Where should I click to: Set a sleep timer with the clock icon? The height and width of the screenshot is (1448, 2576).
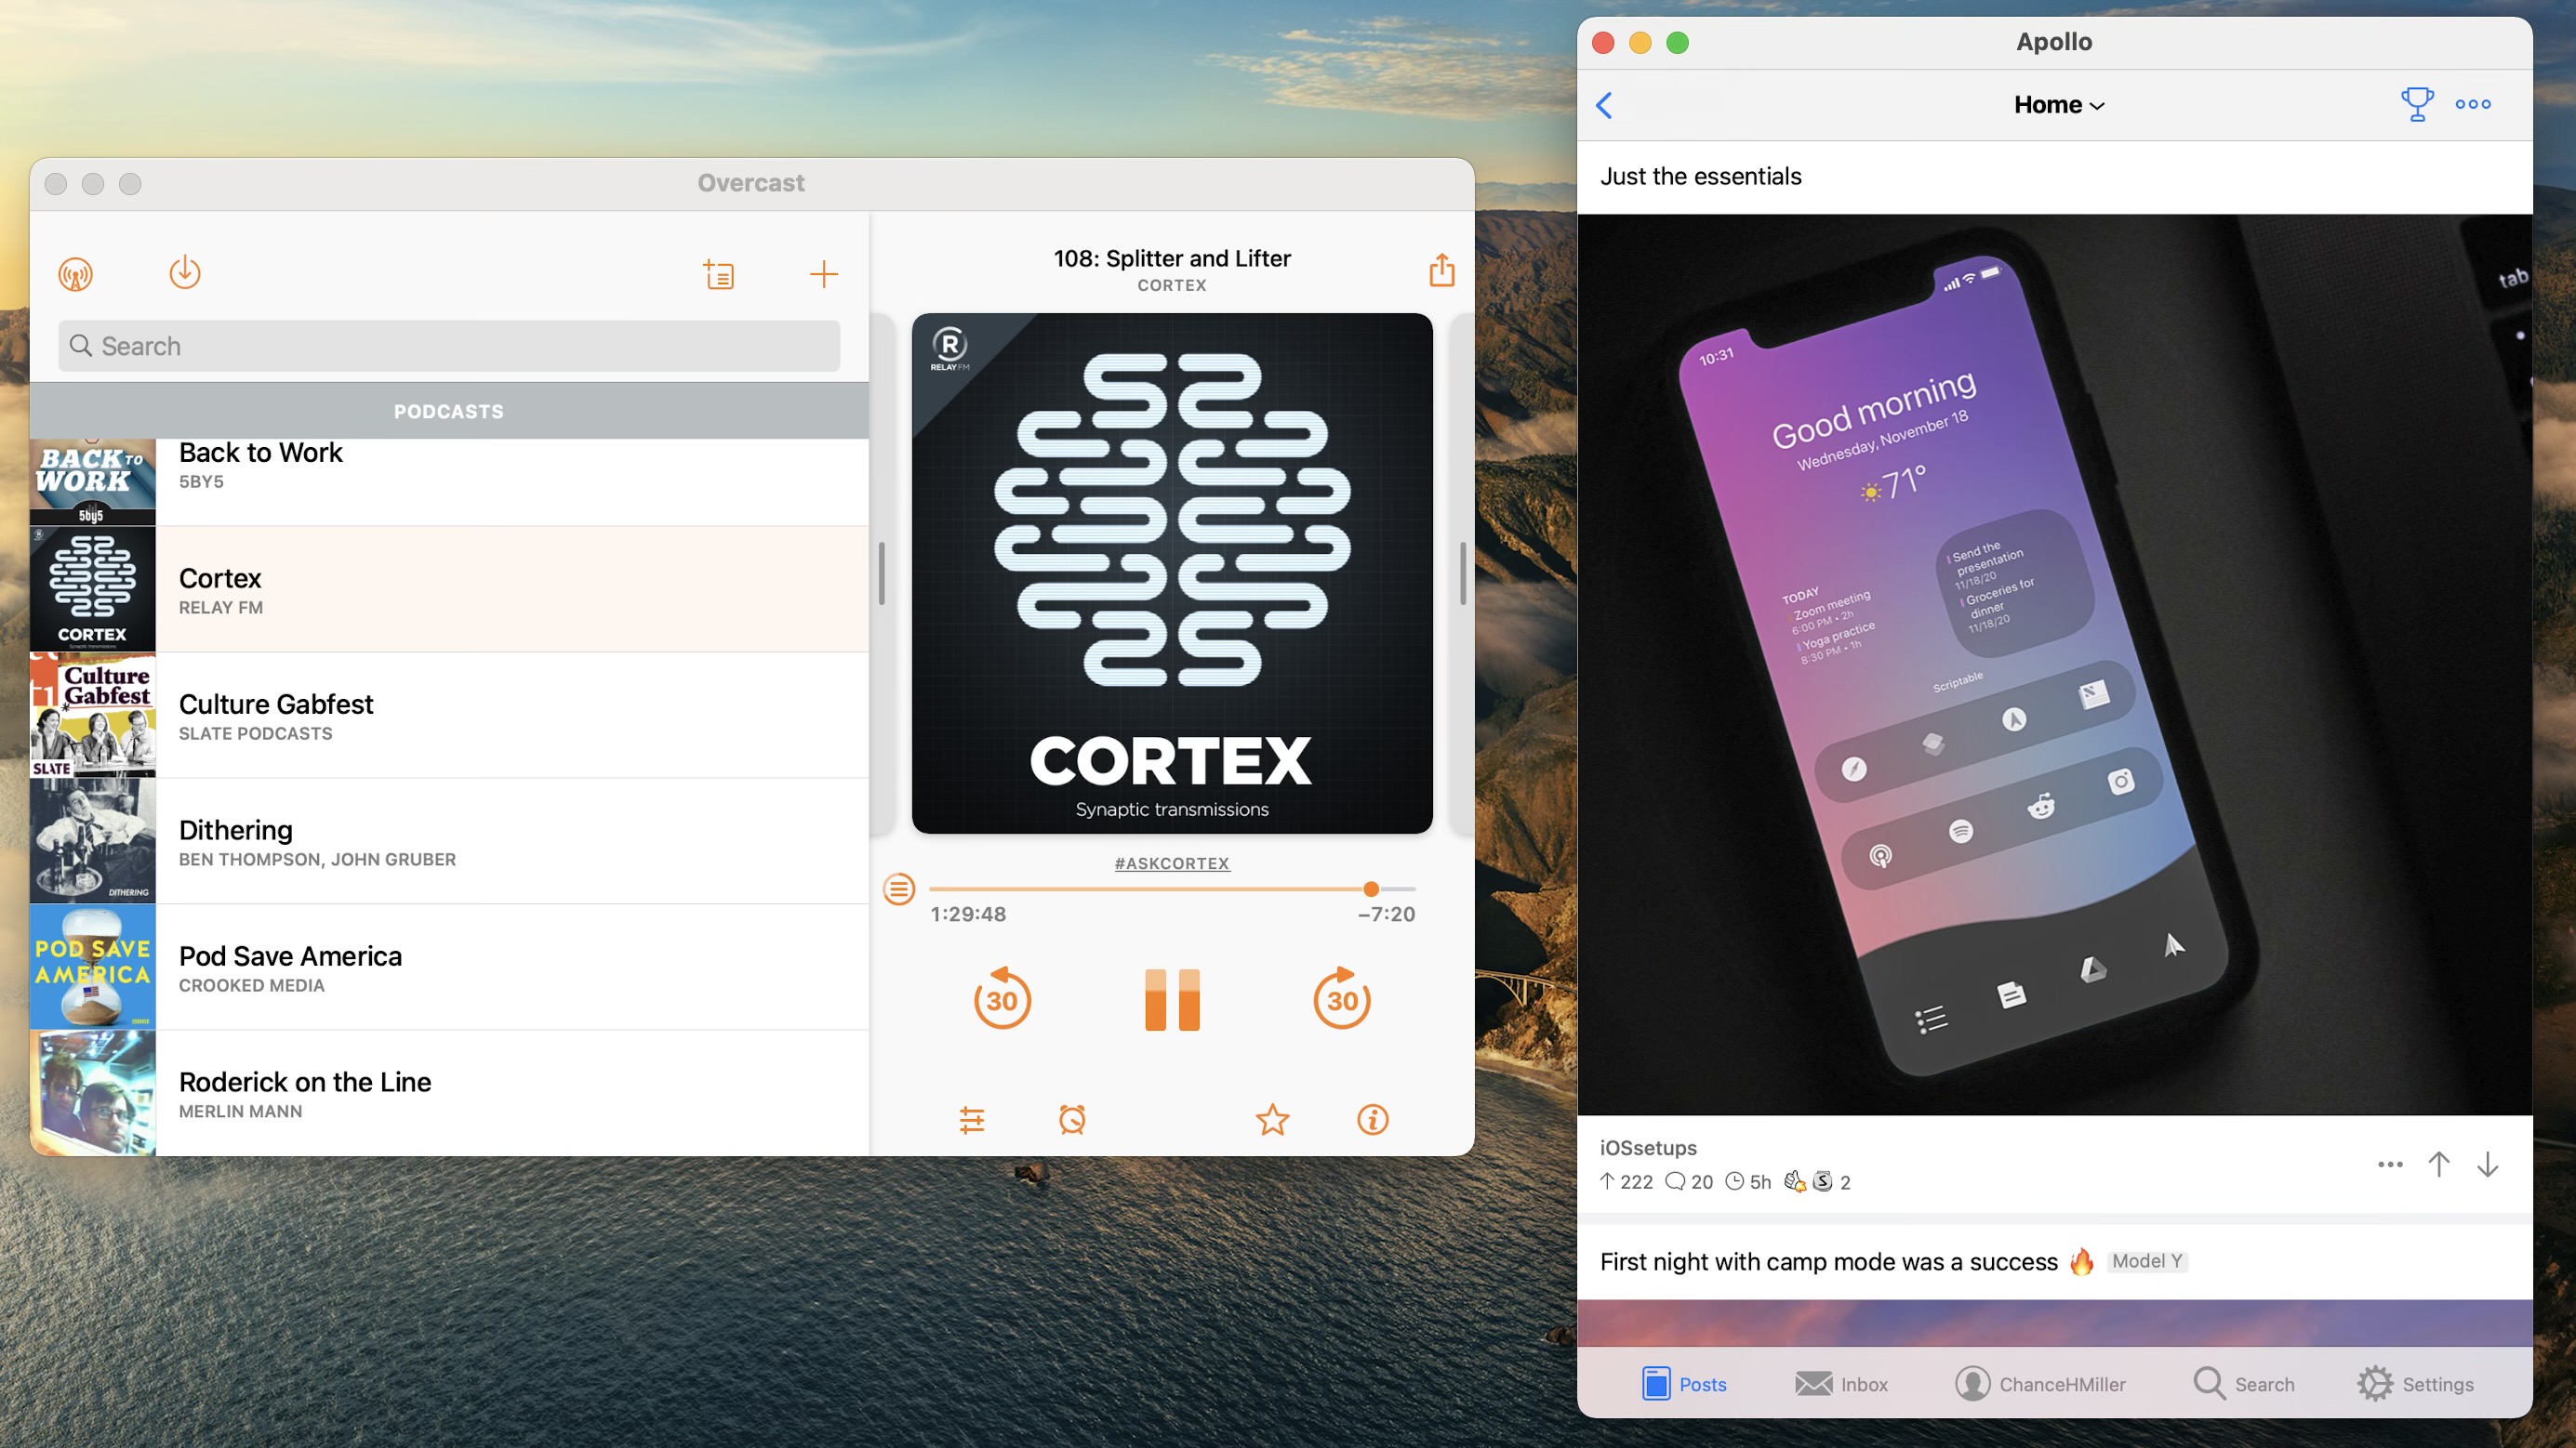pyautogui.click(x=1072, y=1120)
